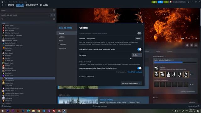
Task: Go to the STORE tab
Action: point(11,5)
